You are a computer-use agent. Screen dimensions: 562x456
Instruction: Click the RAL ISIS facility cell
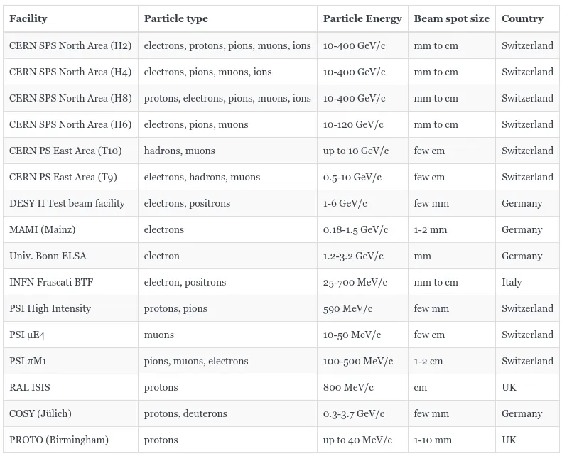pos(70,387)
